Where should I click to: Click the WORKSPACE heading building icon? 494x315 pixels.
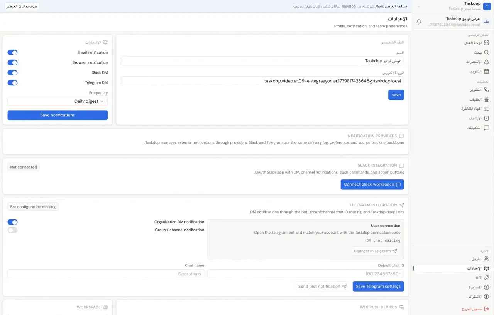pos(105,307)
